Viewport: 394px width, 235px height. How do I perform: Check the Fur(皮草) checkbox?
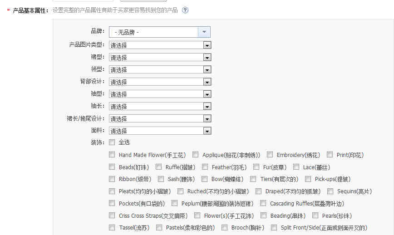(256, 166)
